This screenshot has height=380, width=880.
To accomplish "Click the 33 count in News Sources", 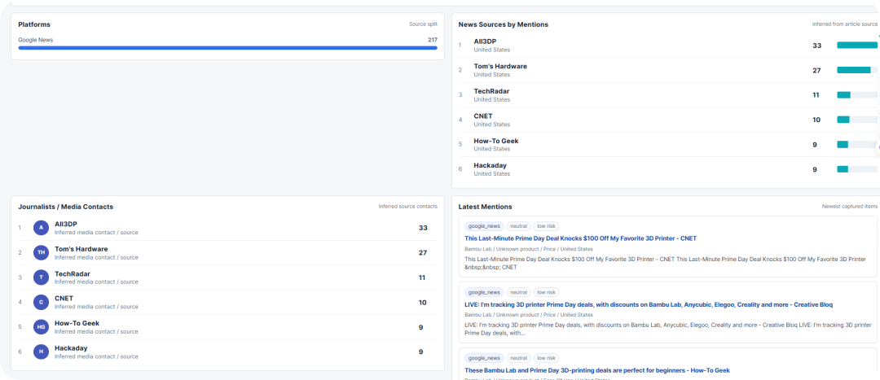I will pos(816,46).
